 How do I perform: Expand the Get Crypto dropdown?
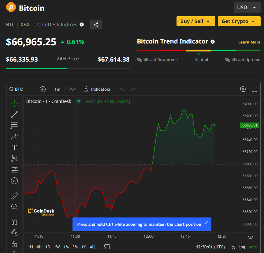coord(239,21)
